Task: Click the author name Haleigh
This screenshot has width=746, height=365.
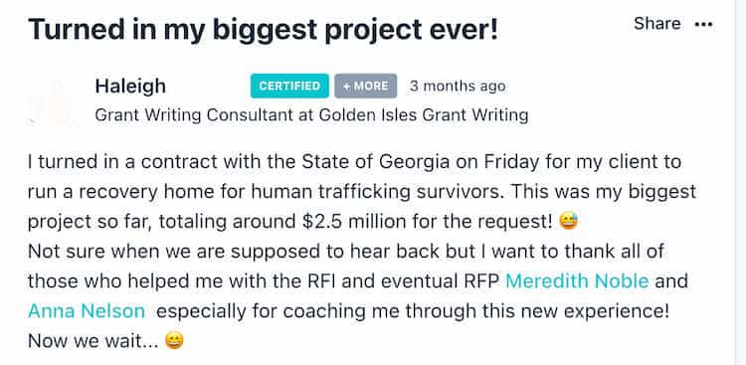Action: click(130, 87)
